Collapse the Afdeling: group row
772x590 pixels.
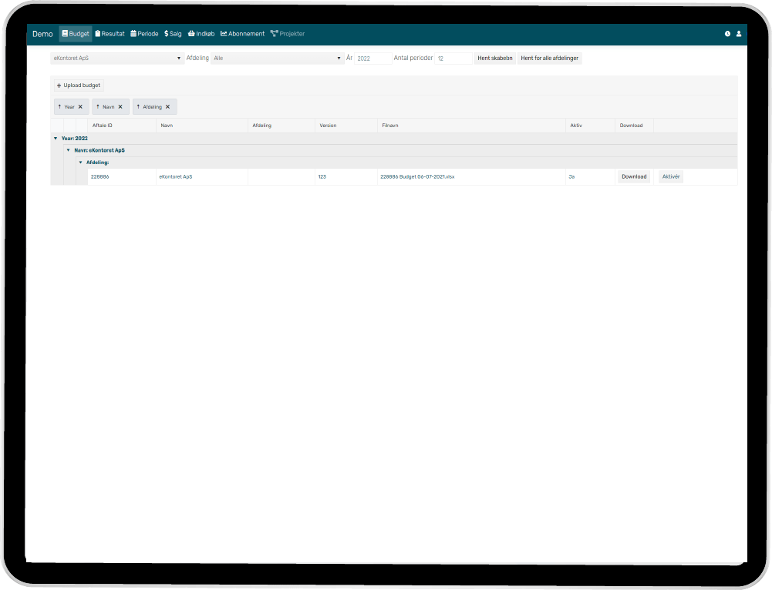coord(81,163)
